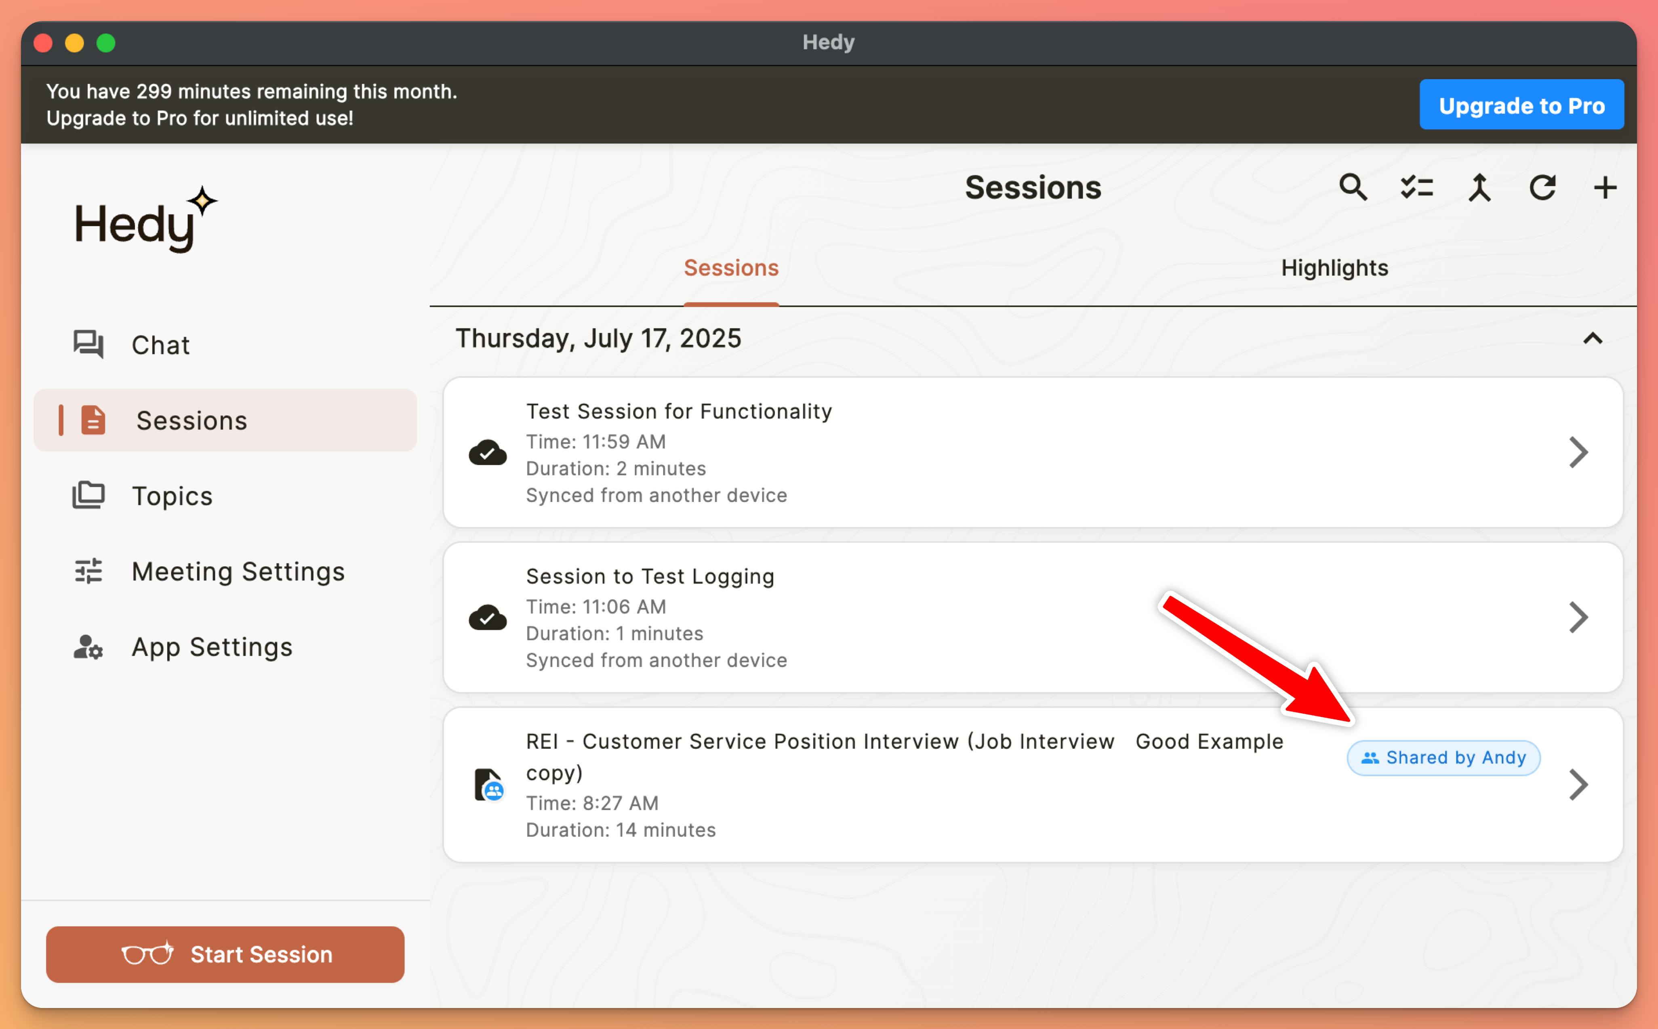Select the Sessions tab

pyautogui.click(x=731, y=268)
